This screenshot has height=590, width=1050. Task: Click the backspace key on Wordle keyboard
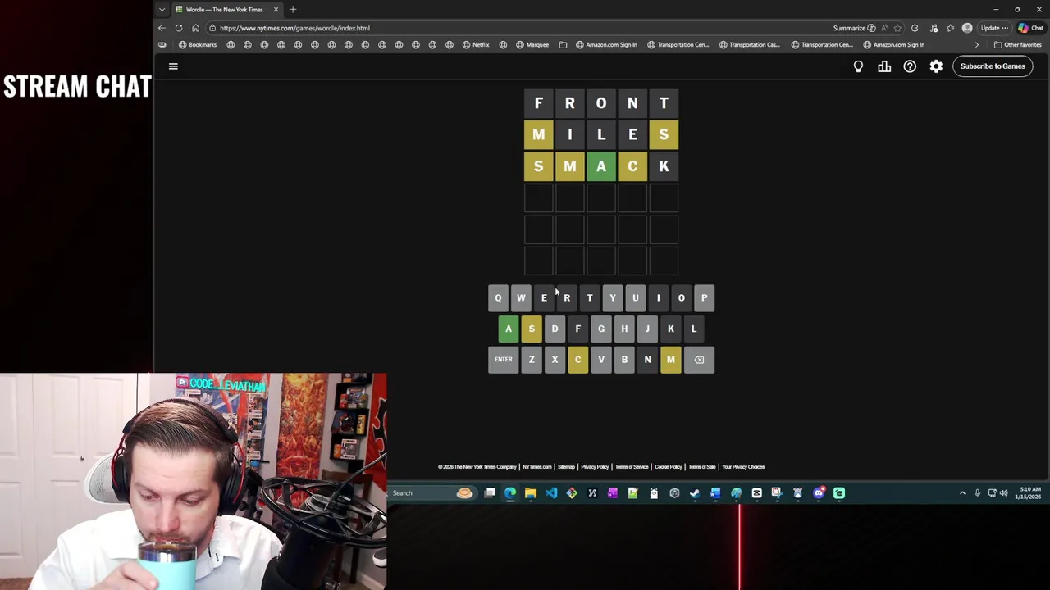coord(699,360)
